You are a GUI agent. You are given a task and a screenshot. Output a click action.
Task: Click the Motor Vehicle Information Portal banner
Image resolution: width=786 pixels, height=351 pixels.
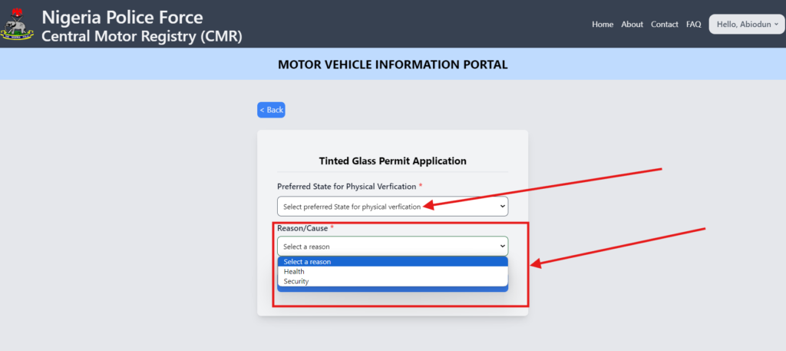(x=392, y=65)
